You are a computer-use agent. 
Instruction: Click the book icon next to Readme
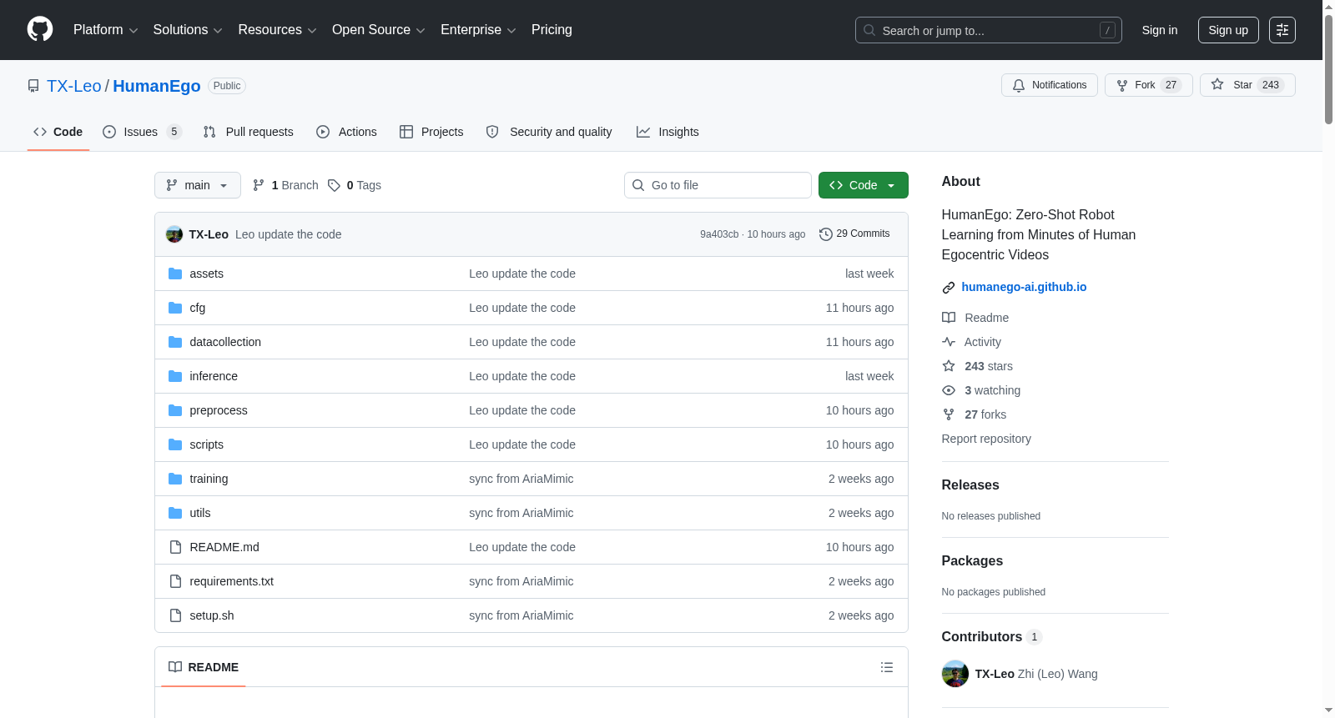(949, 318)
